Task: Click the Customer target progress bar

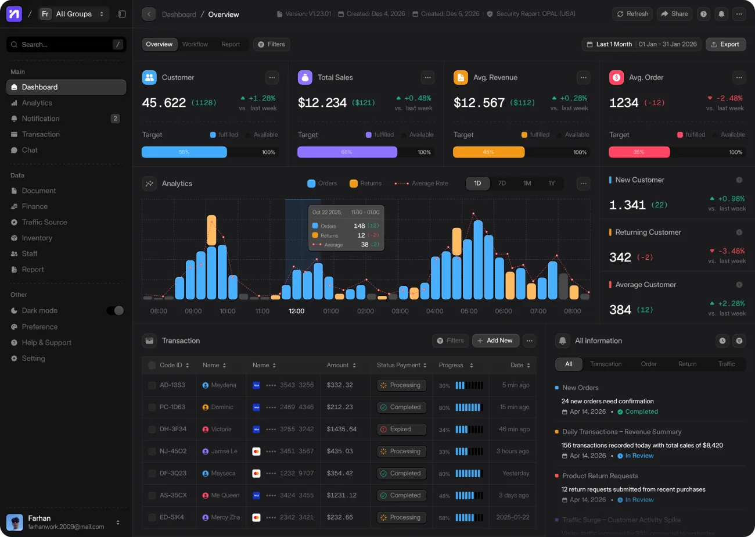Action: (210, 152)
